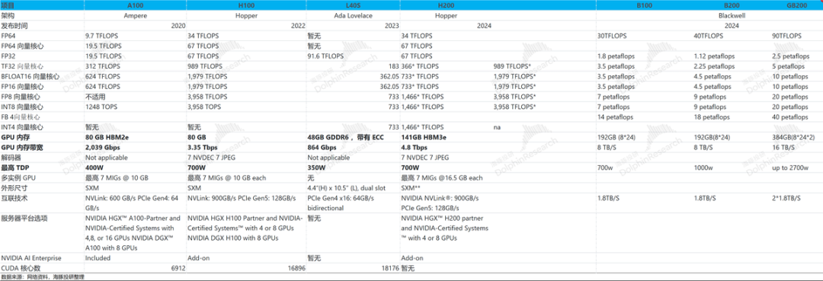
Task: Click the 6912 CUDA cores cell
Action: click(178, 268)
